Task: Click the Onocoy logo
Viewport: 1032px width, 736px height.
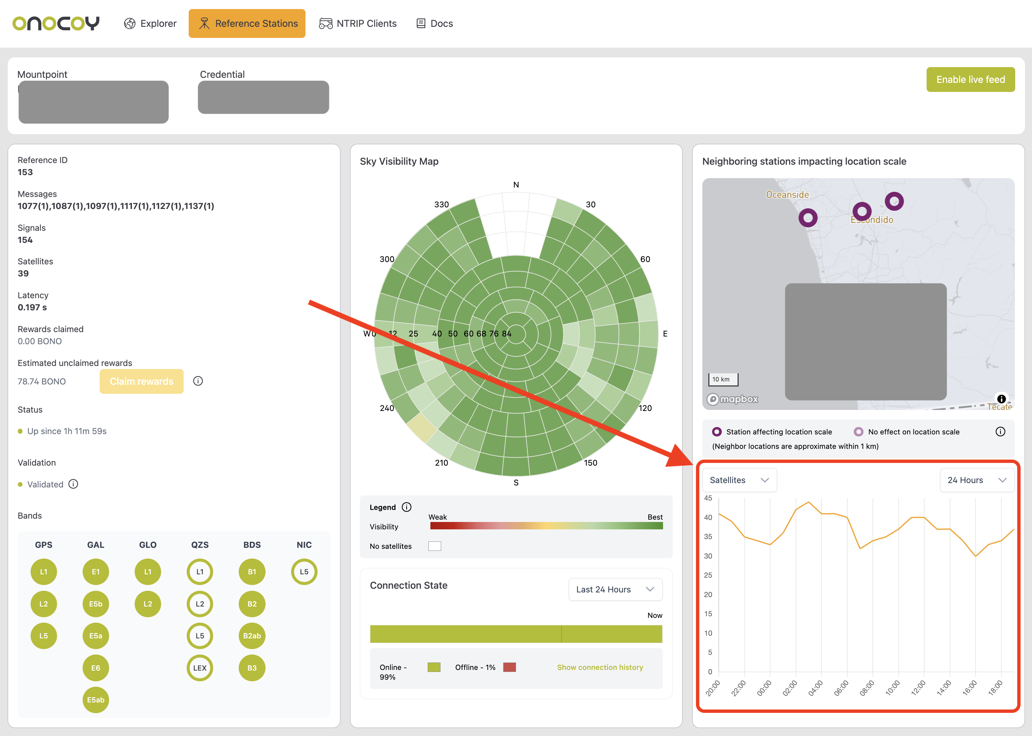Action: 56,23
